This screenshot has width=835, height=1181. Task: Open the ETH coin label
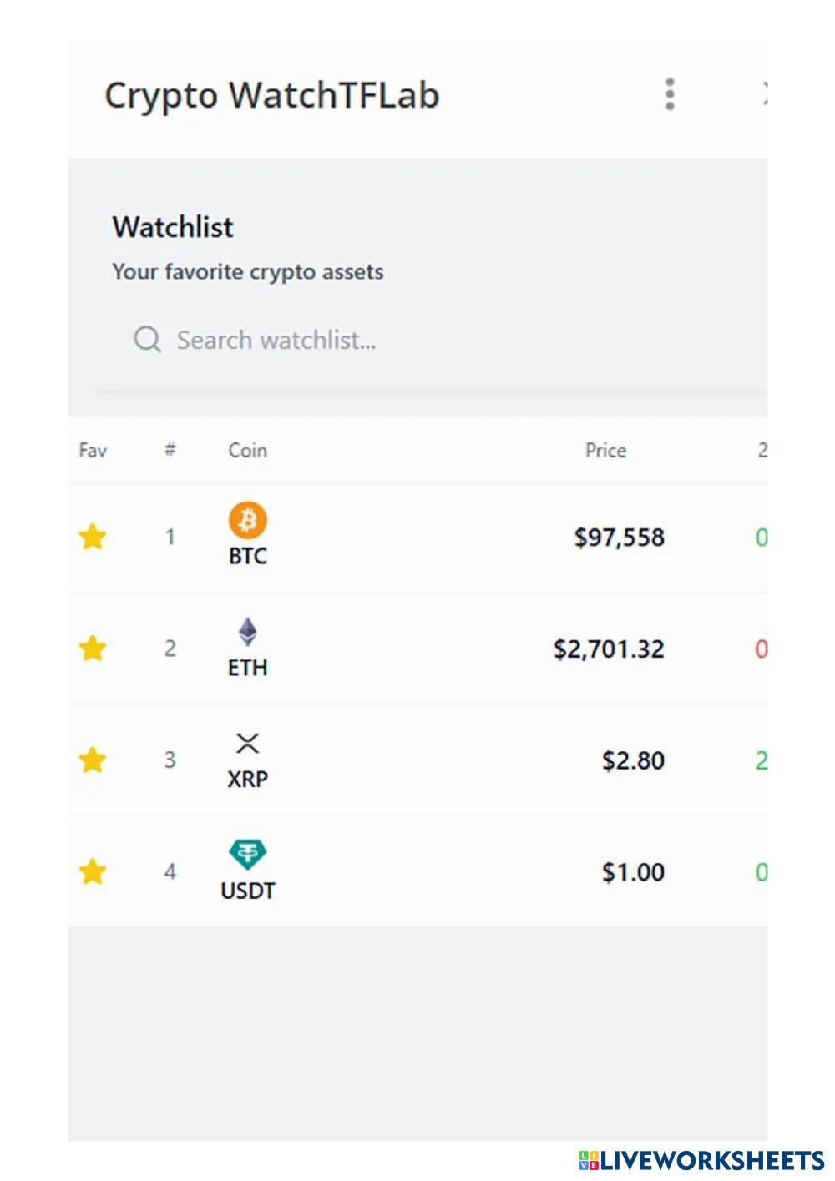click(248, 668)
